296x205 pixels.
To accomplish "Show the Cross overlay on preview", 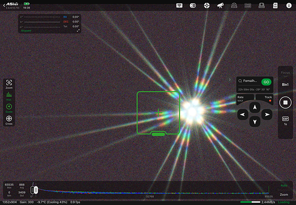I will point(9,120).
